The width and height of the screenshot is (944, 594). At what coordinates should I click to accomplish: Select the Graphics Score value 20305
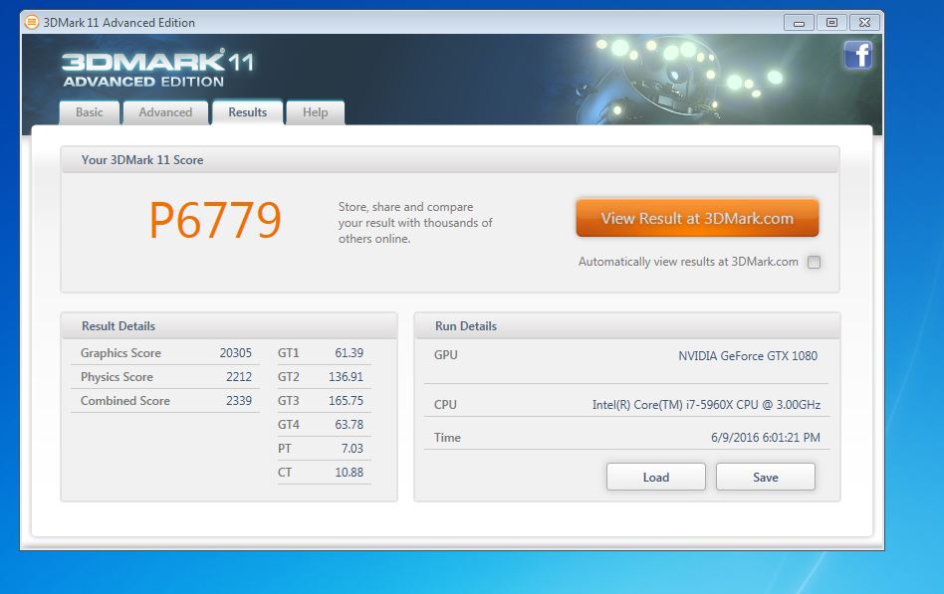point(235,352)
